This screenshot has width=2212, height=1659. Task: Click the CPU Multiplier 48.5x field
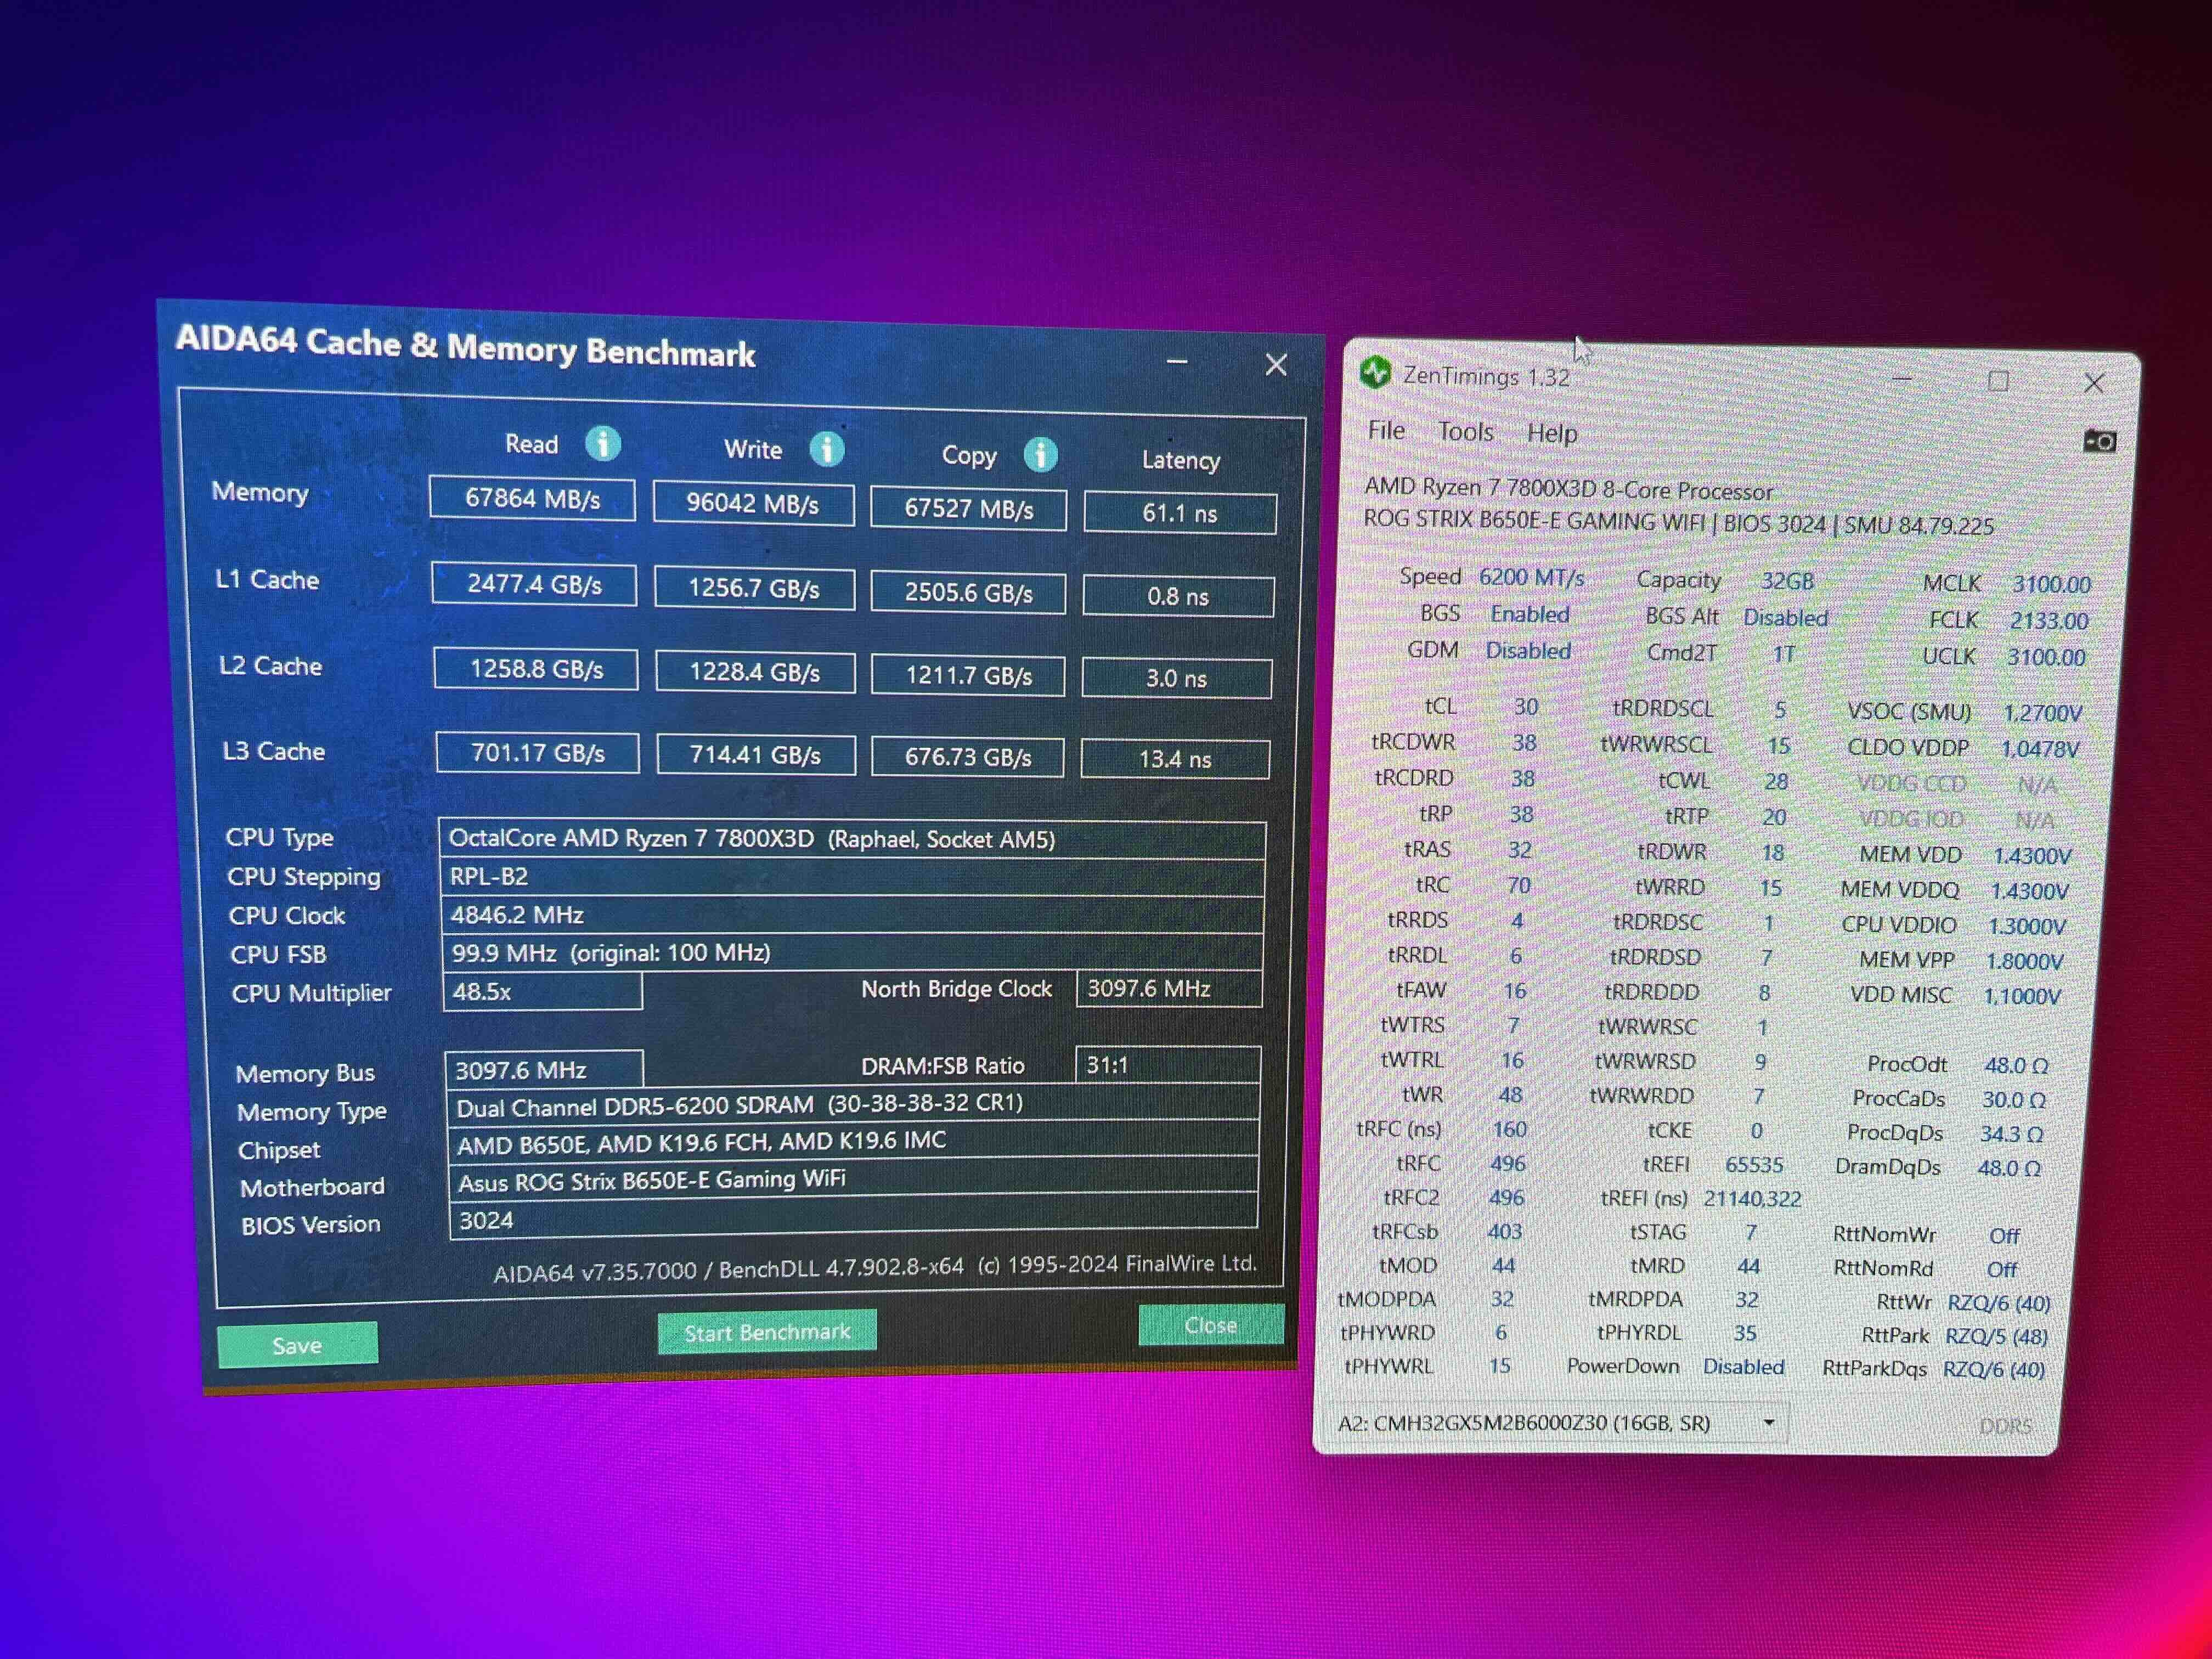(x=542, y=991)
